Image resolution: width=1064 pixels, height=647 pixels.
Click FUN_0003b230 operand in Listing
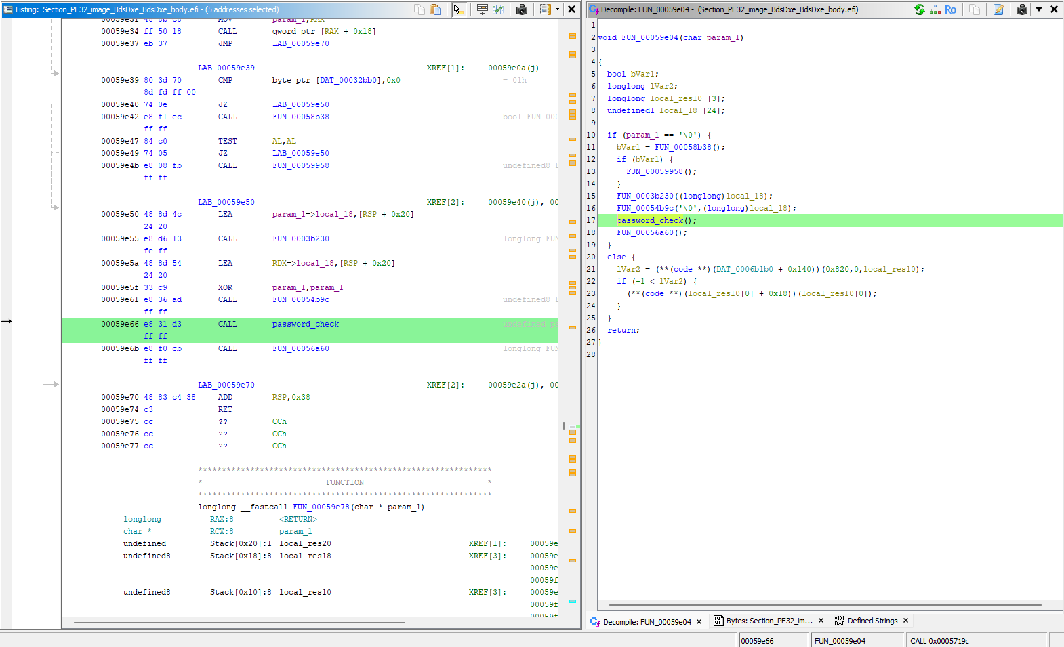pyautogui.click(x=300, y=238)
